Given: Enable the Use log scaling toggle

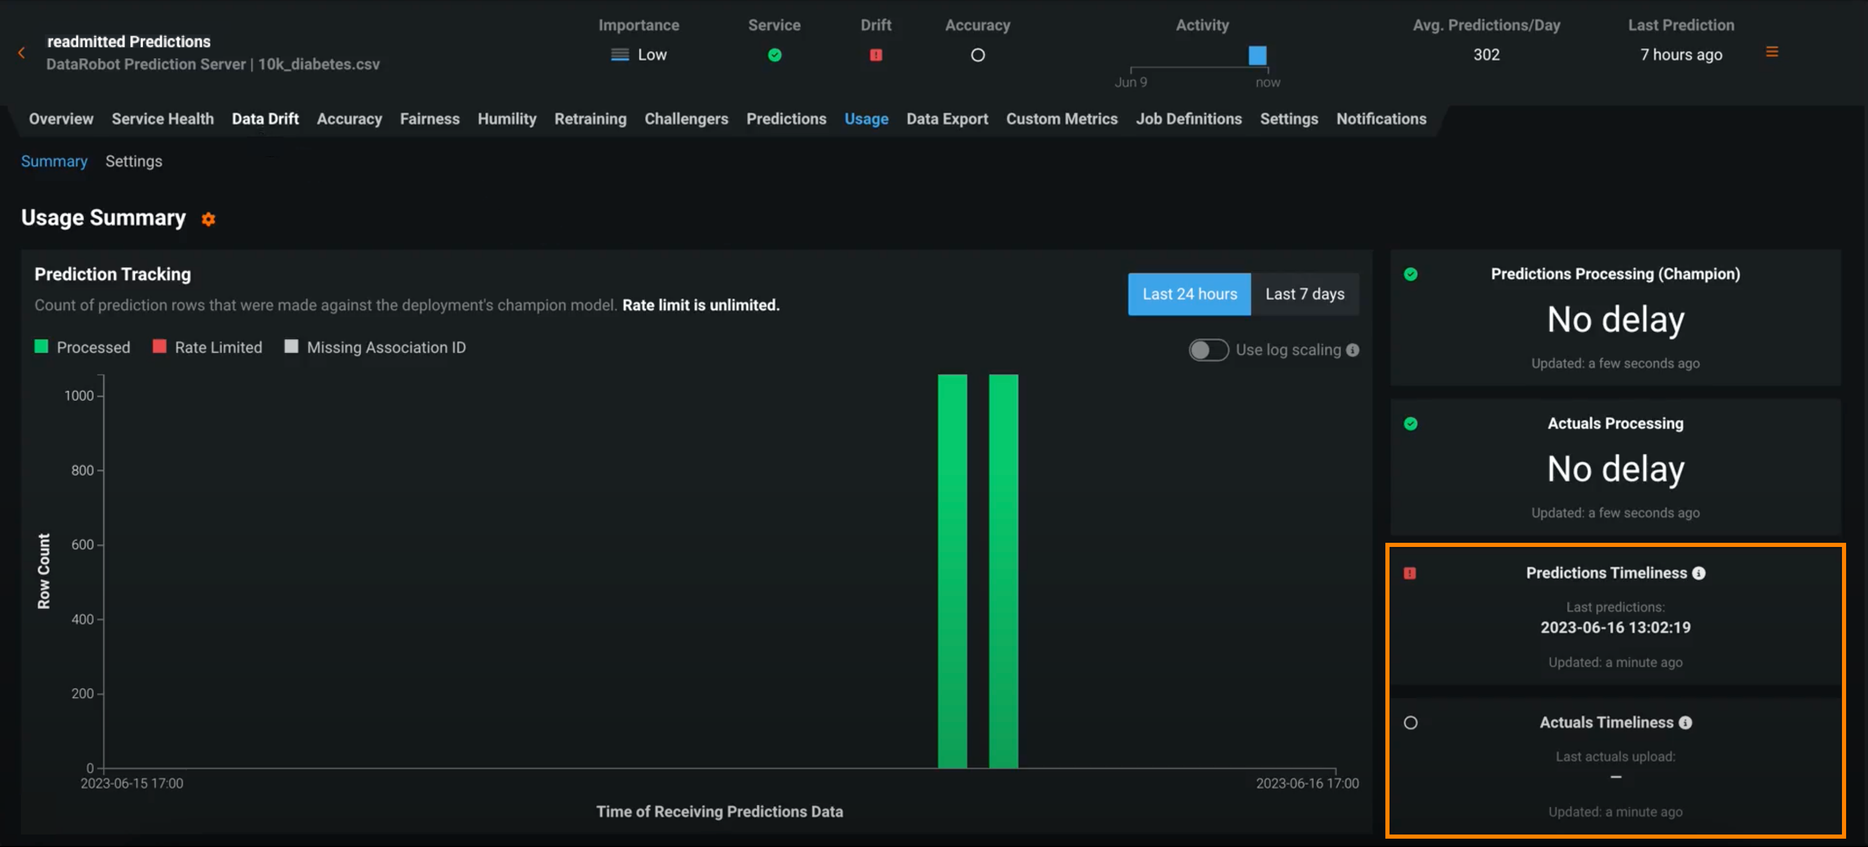Looking at the screenshot, I should pos(1208,350).
